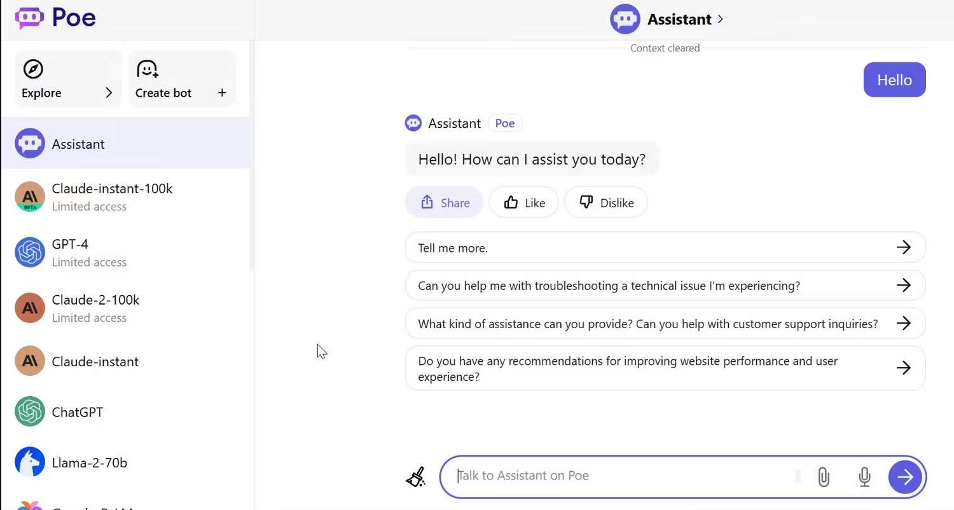
Task: Click the Poe badge next to Assistant
Action: tap(505, 123)
